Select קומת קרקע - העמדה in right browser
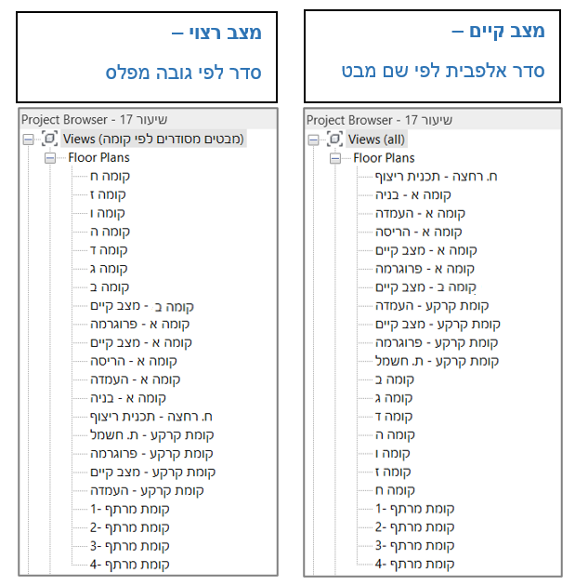575x586 pixels. point(432,306)
